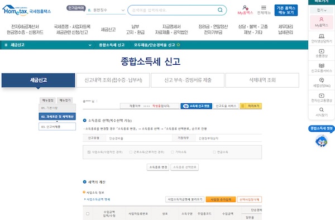
Task: Open 전자신고동영상 in the sidebar
Action: 322,98
